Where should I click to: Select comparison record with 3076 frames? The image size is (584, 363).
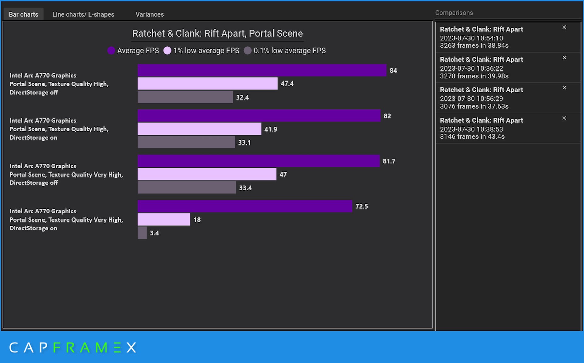click(x=508, y=98)
